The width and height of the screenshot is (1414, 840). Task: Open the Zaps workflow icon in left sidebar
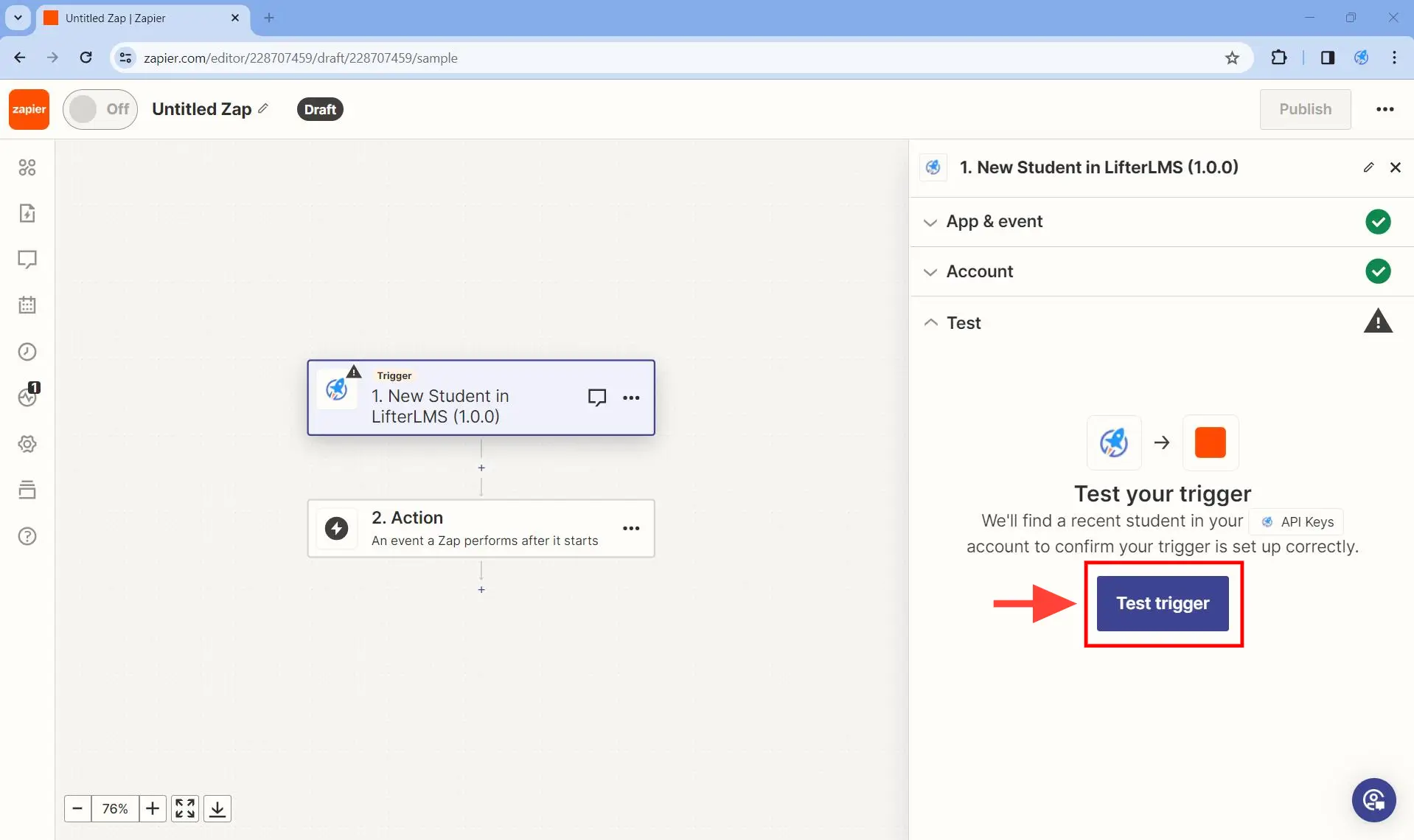tap(27, 167)
